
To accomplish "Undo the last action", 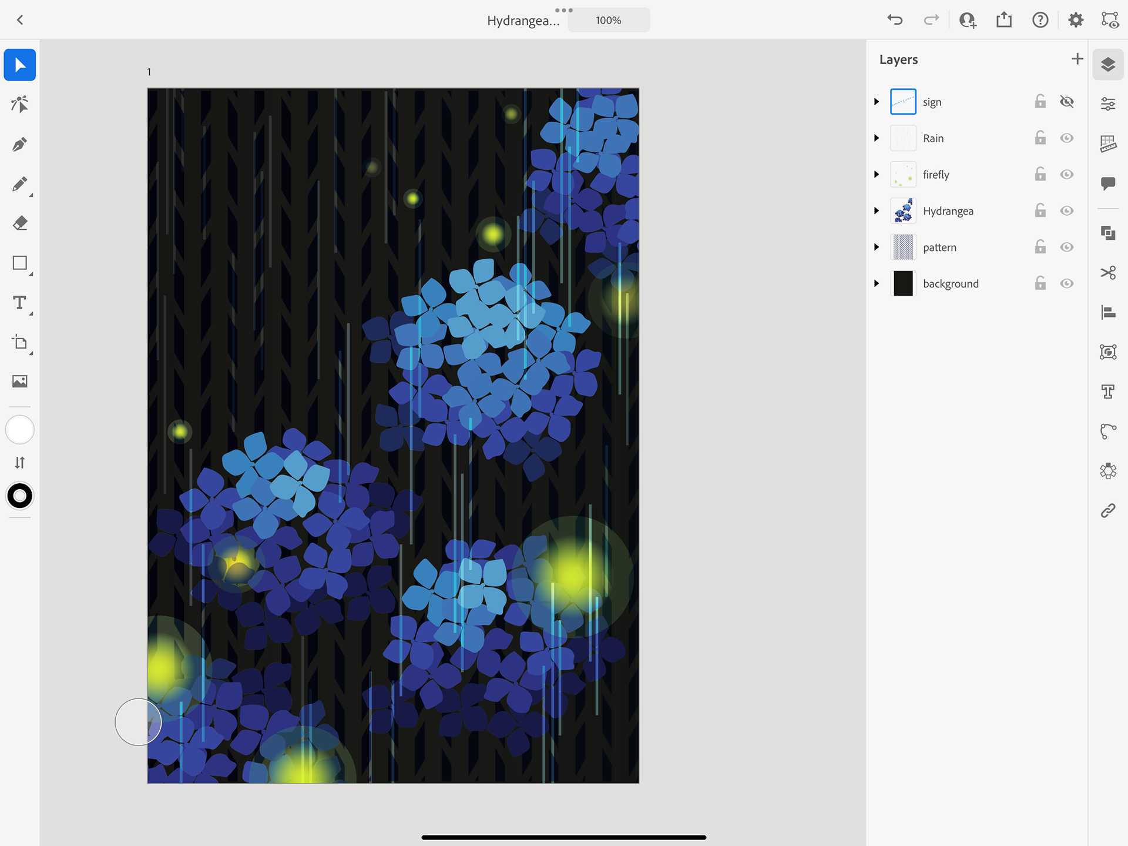I will click(x=895, y=20).
